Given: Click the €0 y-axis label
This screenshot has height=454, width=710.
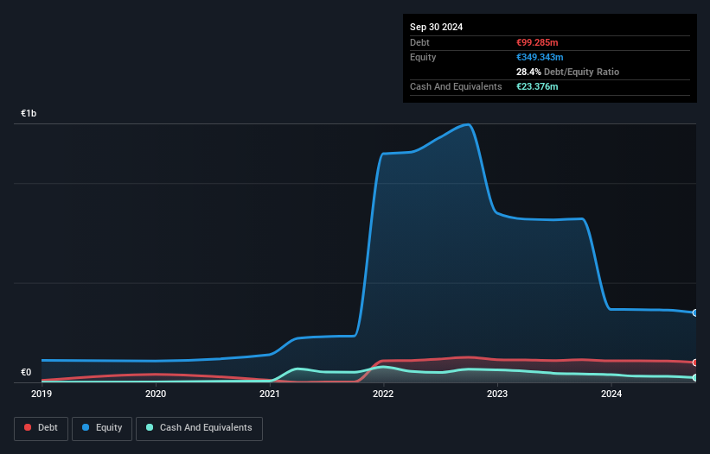Looking at the screenshot, I should 26,372.
